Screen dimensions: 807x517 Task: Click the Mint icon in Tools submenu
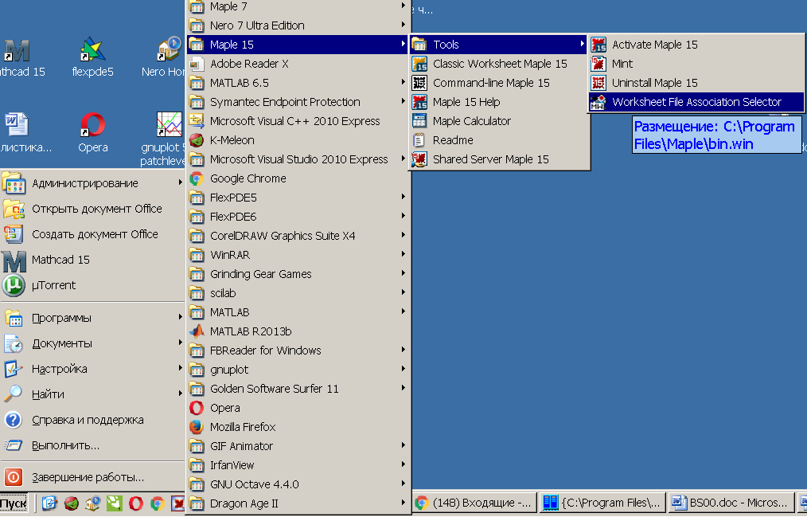(598, 64)
